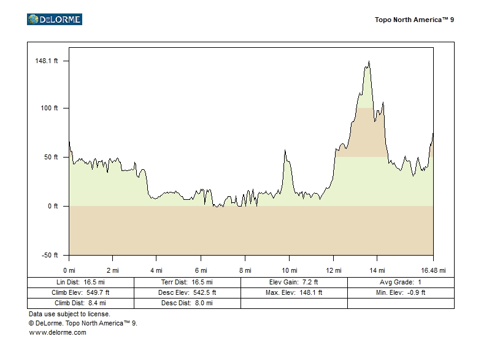Click the Terr Dist 16.5 mi cell
Viewport: 481px width, 350px height.
point(187,283)
